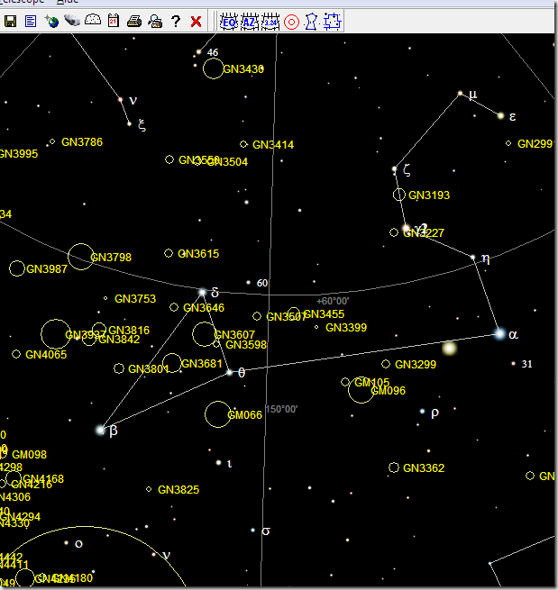Select the GN4065 label
The height and width of the screenshot is (590, 558).
46,355
